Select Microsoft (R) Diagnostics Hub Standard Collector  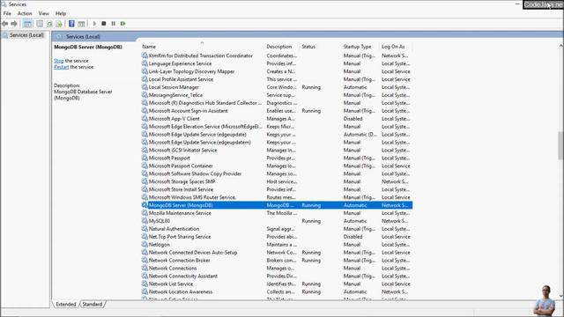click(277, 103)
